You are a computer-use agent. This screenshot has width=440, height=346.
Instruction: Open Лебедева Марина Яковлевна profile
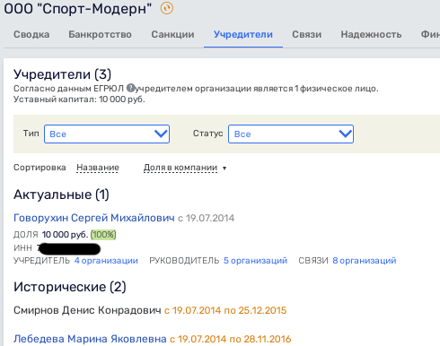click(90, 339)
